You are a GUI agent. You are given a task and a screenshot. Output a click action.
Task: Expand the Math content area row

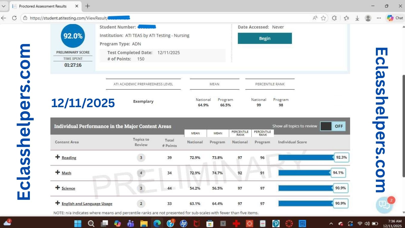click(58, 173)
